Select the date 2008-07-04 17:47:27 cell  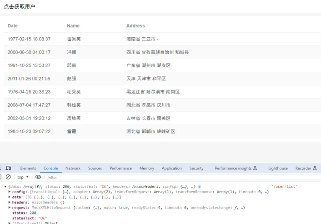click(x=29, y=105)
